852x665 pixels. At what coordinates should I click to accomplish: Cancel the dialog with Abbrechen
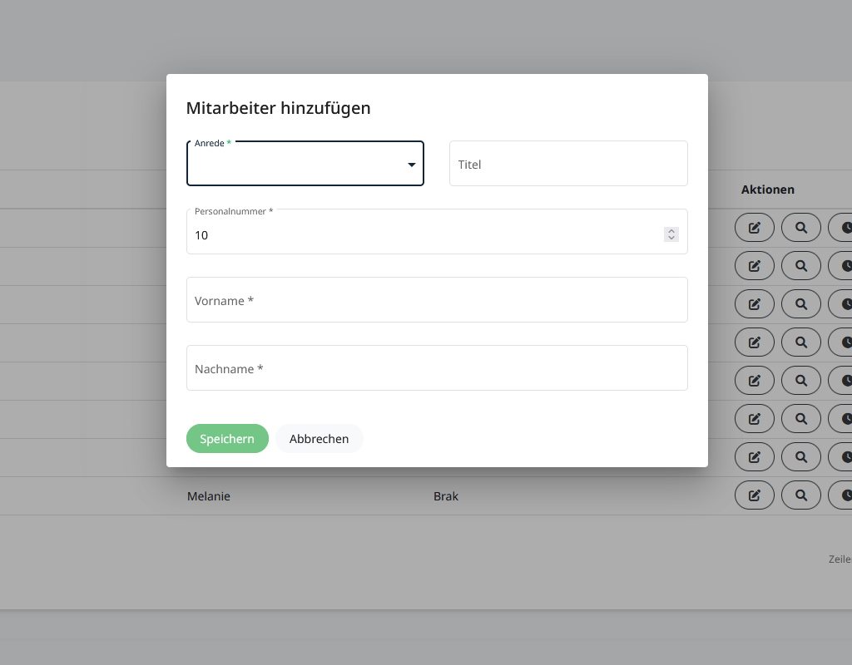[x=319, y=439]
